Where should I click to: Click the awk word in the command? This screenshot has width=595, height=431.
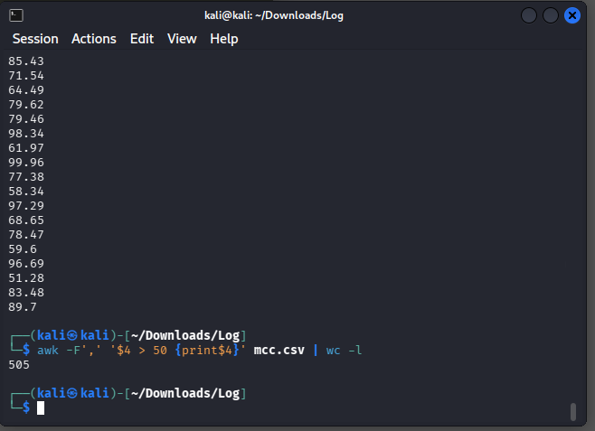coord(48,351)
